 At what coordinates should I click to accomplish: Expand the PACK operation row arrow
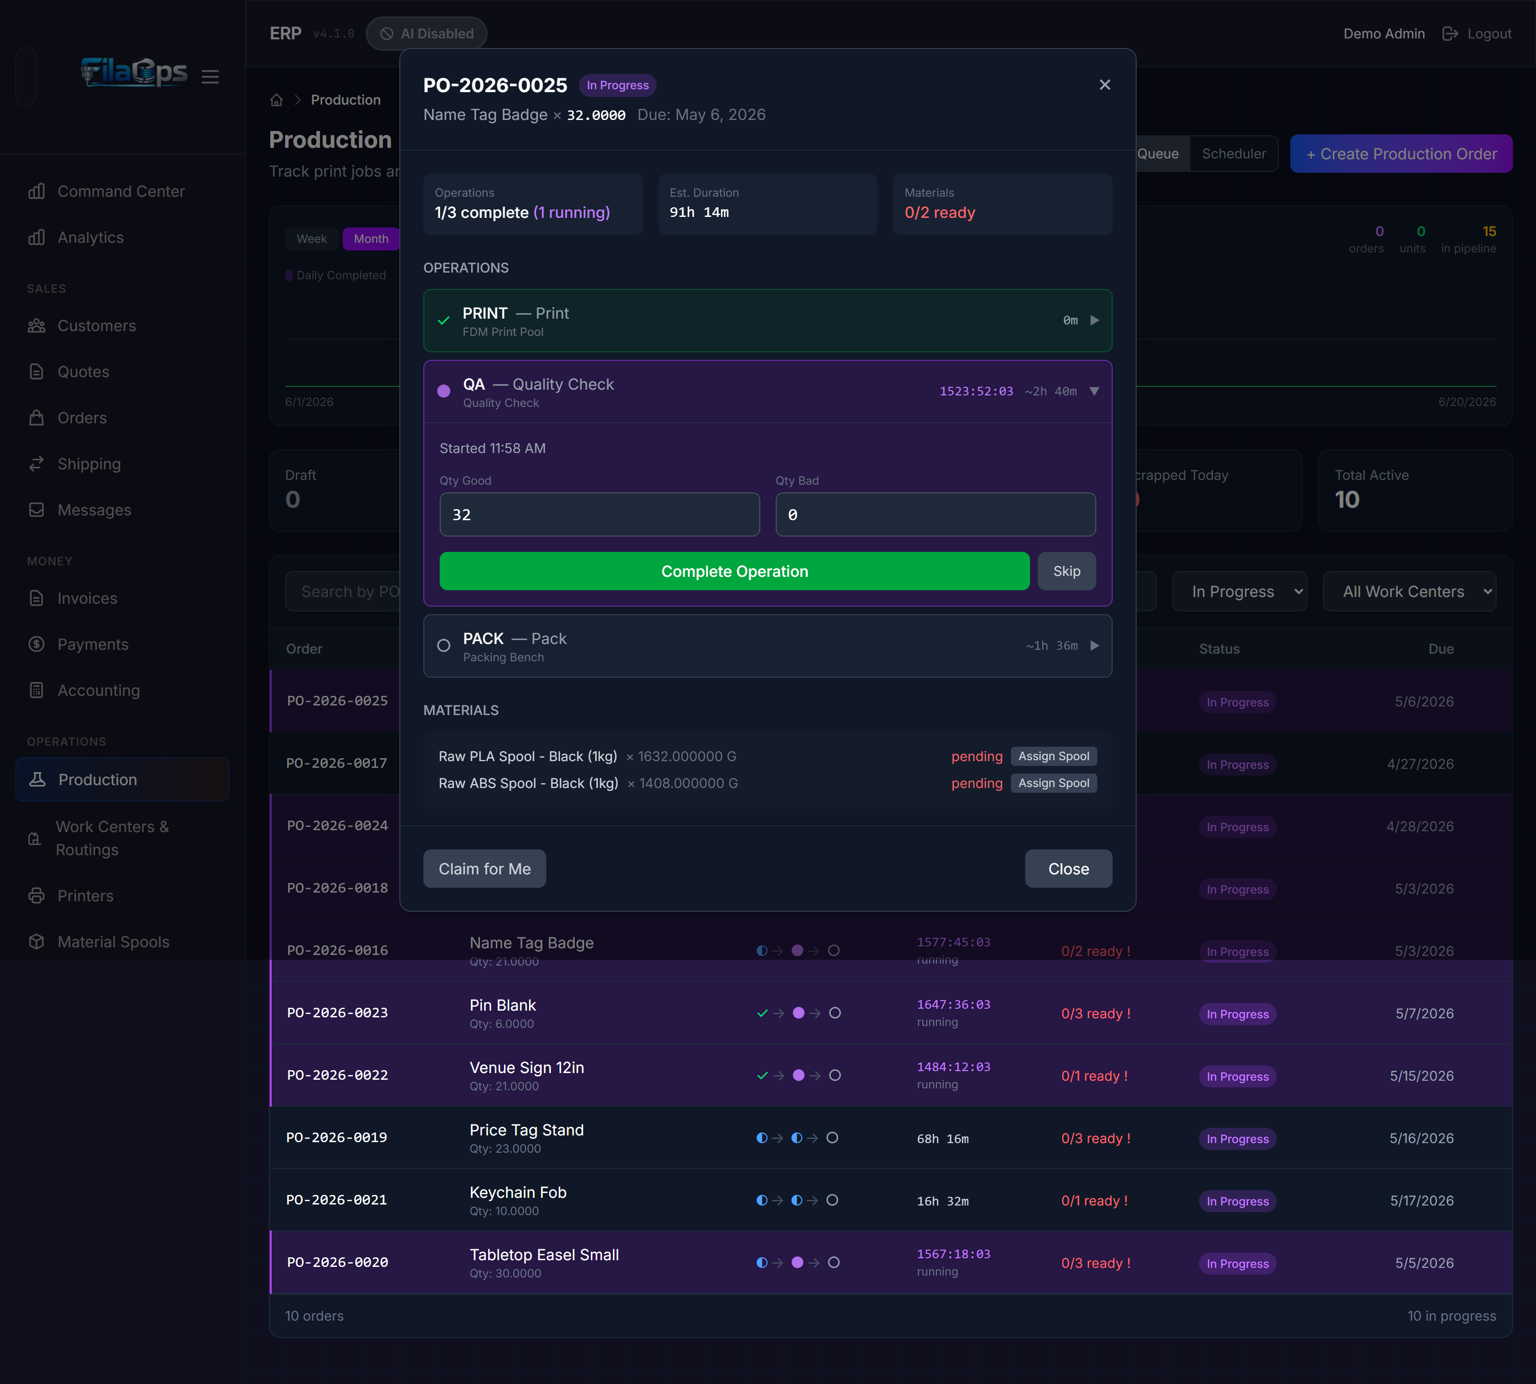pyautogui.click(x=1094, y=645)
